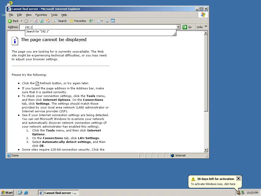Click the Stop loading icon
This screenshot has height=196, width=261.
click(35, 21)
